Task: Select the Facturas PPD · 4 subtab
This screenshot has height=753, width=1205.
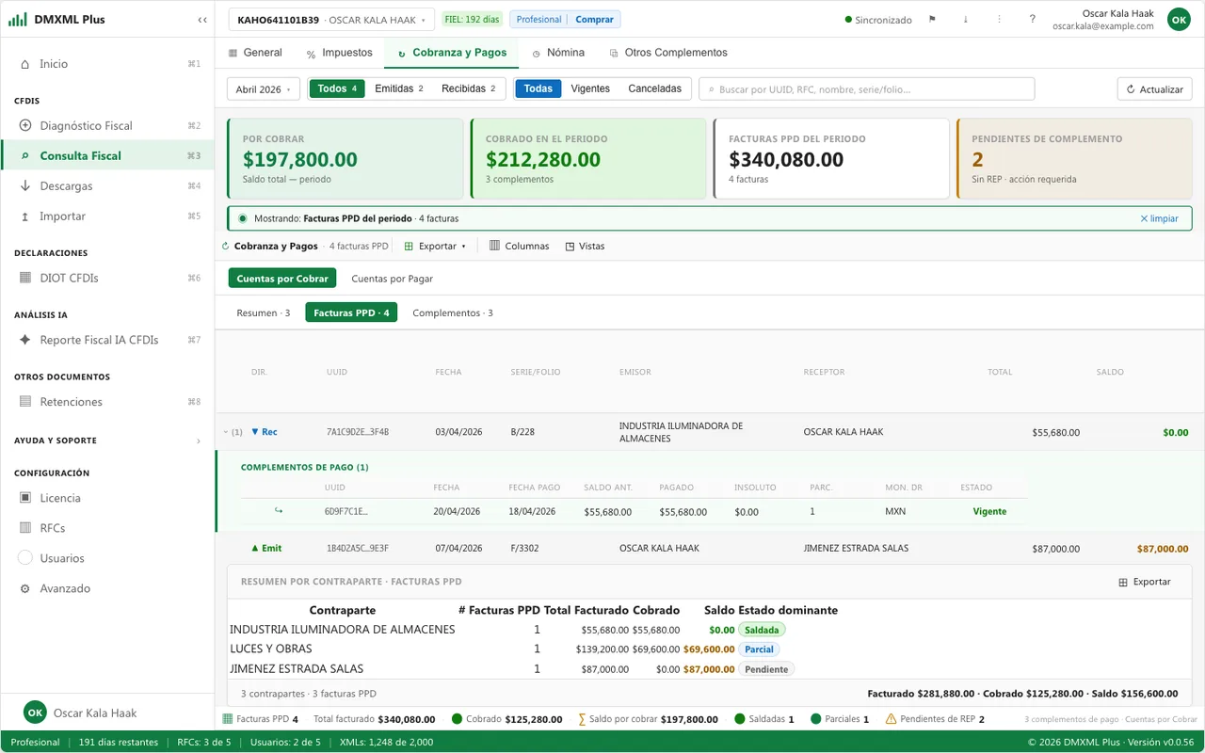Action: (x=351, y=312)
